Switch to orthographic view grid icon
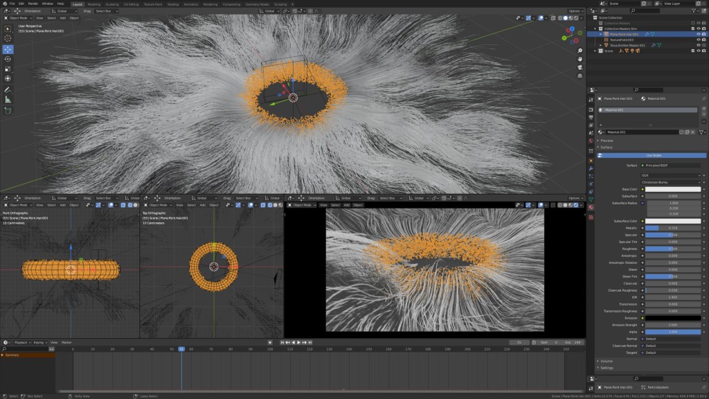This screenshot has width=709, height=399. pyautogui.click(x=579, y=77)
